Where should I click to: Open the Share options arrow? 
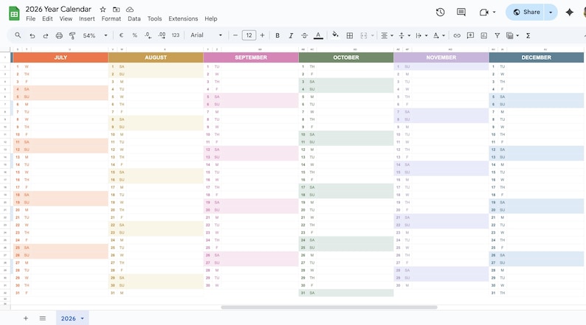click(x=551, y=13)
